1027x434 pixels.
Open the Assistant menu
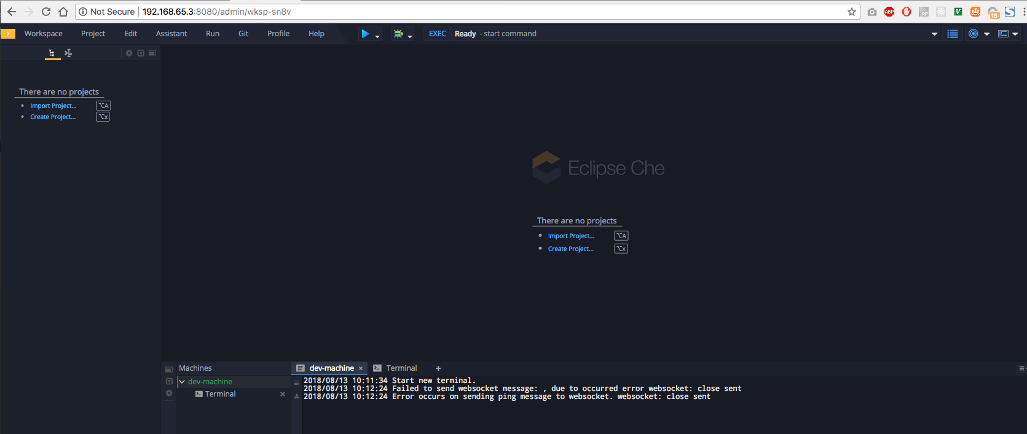(x=171, y=34)
